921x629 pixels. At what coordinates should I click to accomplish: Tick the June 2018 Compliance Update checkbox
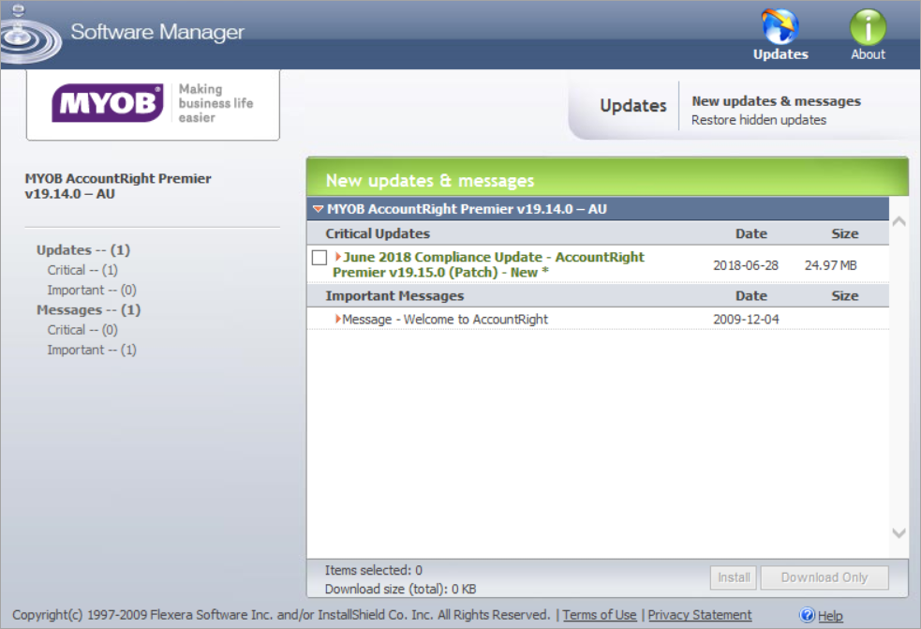[x=319, y=257]
